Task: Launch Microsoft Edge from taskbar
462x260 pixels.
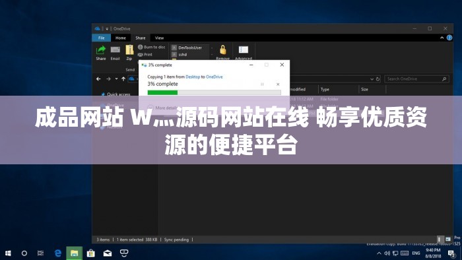Action: tap(58, 253)
